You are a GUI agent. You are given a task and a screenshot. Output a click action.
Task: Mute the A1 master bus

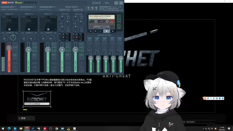coord(89,50)
